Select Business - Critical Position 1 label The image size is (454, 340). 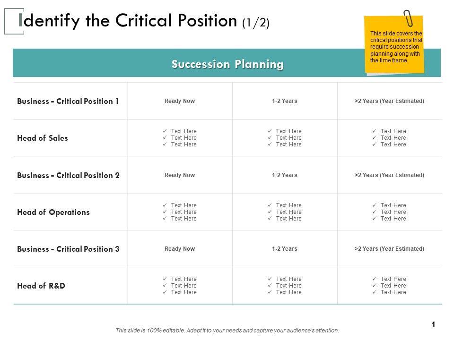coord(68,101)
